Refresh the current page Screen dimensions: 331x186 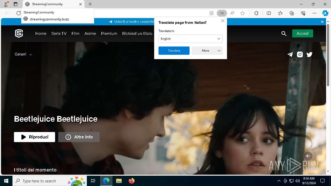(19, 13)
